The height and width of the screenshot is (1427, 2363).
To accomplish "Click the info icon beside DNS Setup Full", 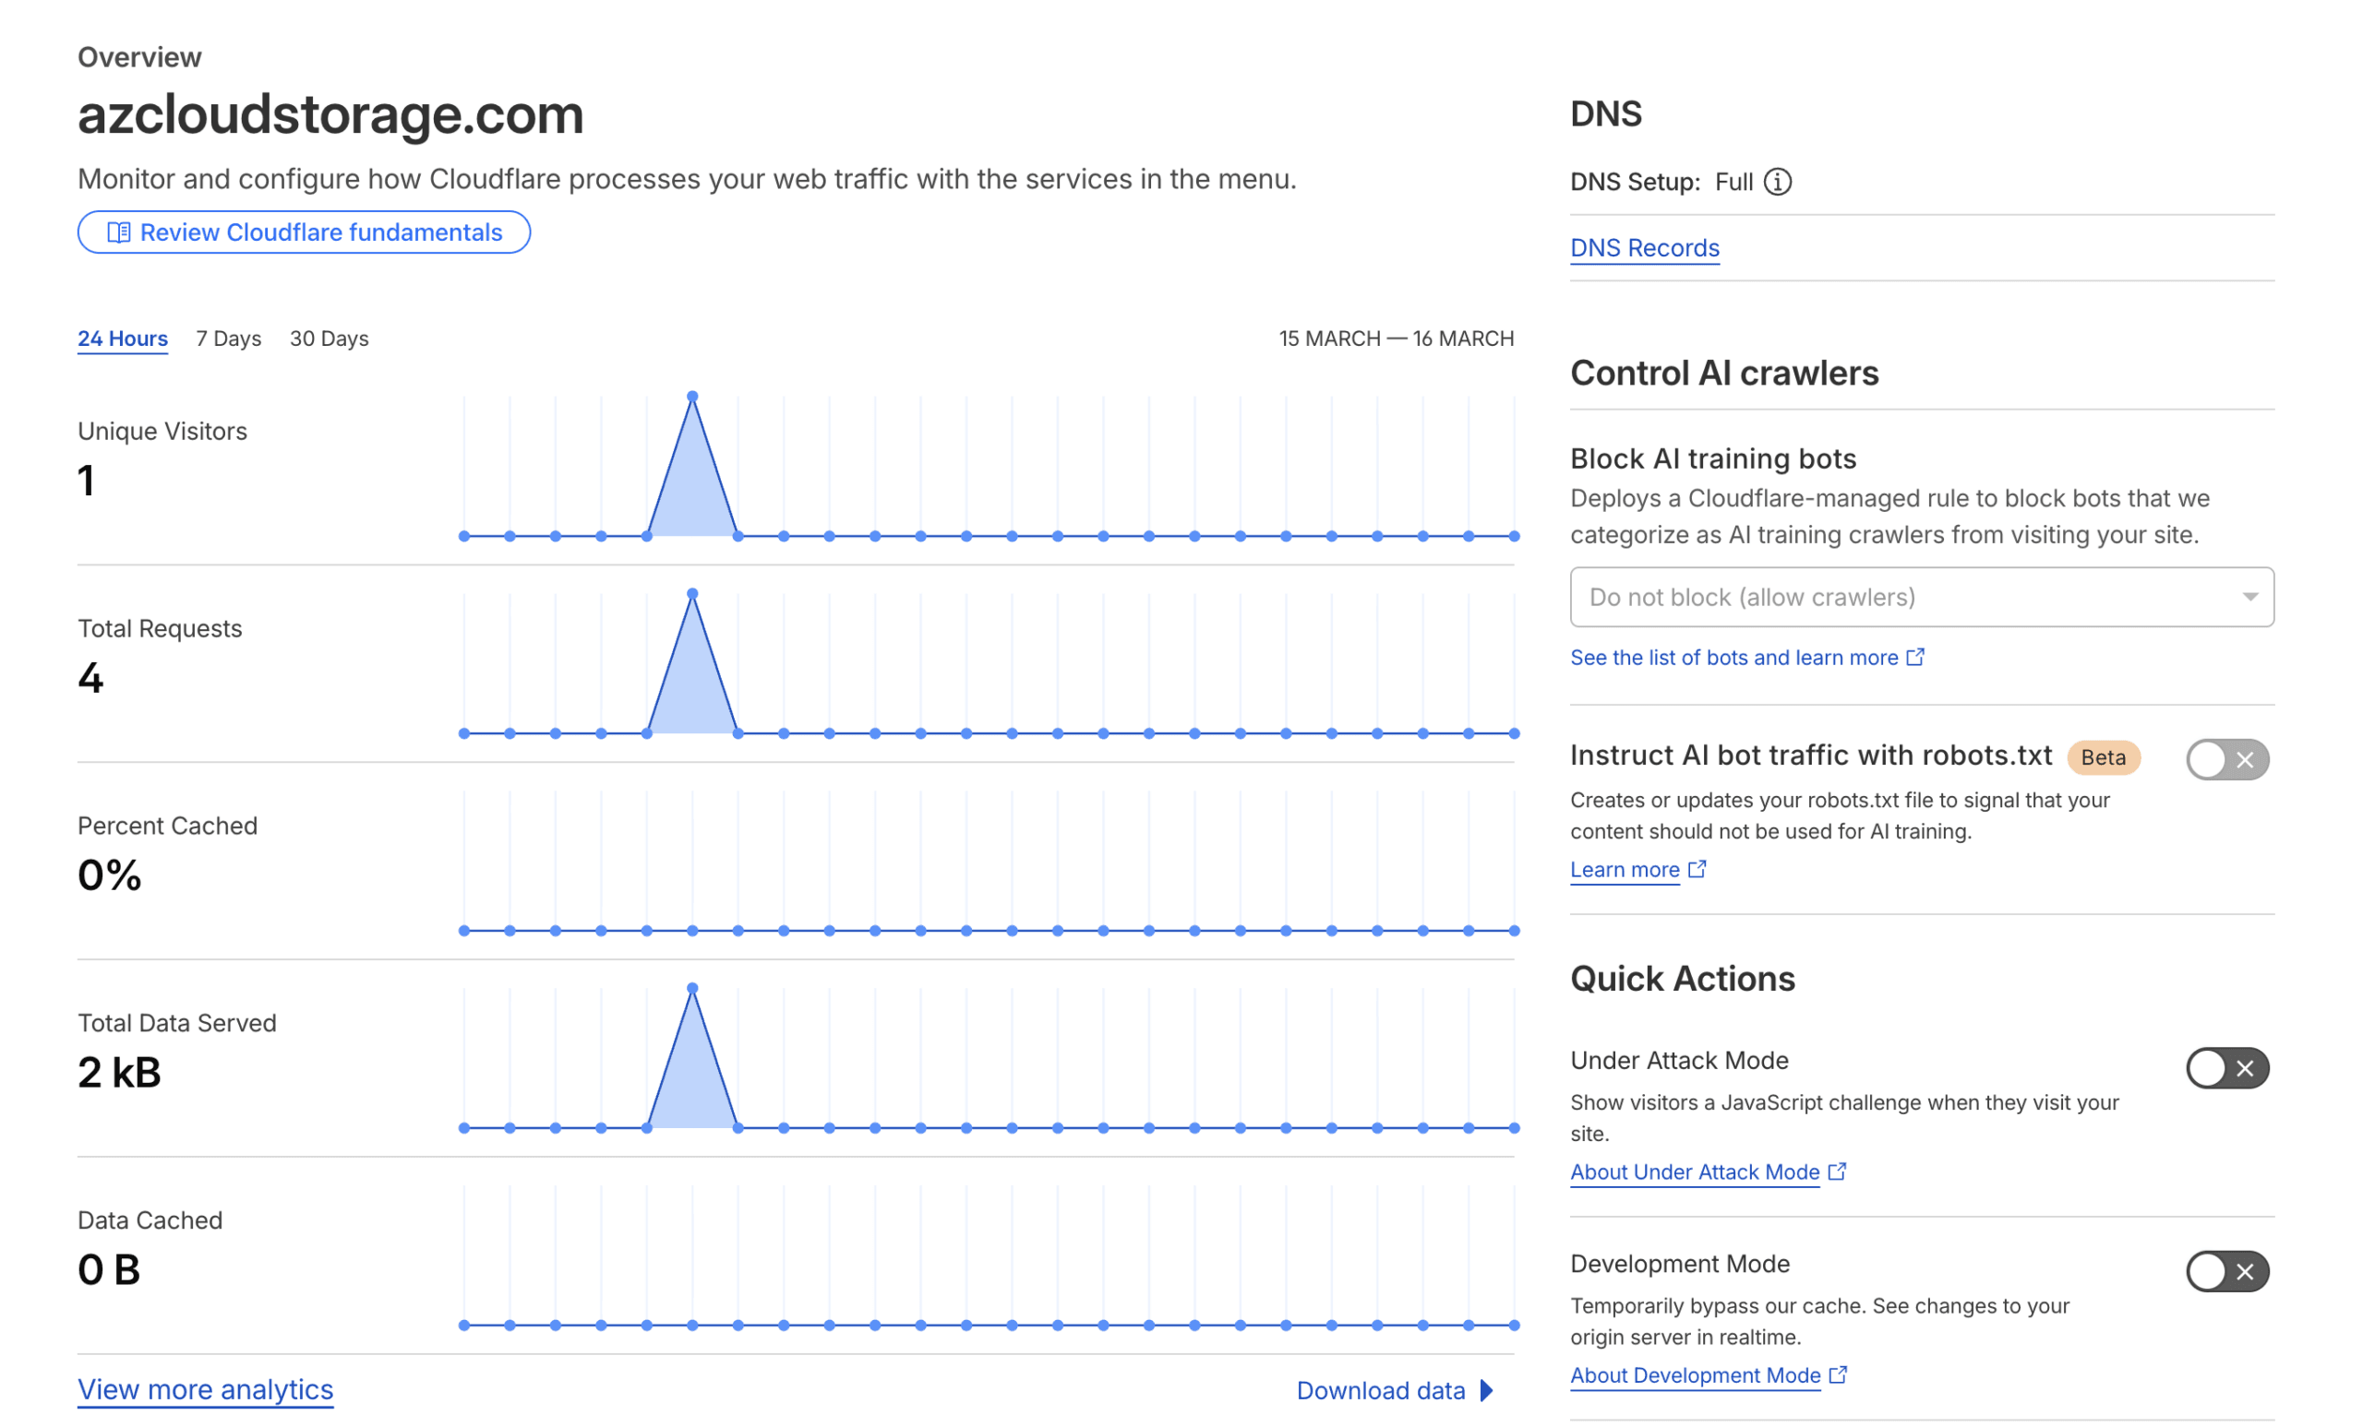I will (1779, 181).
